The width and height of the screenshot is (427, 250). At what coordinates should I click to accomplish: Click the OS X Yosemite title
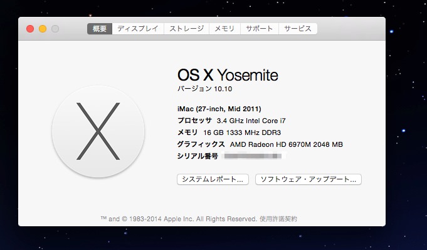(x=228, y=75)
